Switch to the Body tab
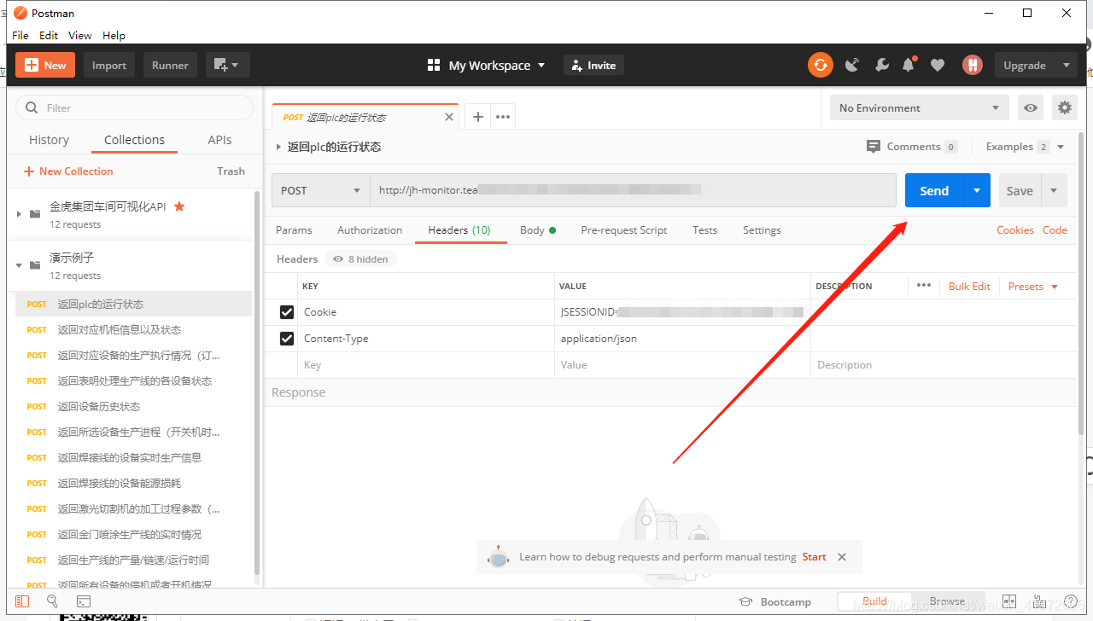This screenshot has height=621, width=1093. 538,230
